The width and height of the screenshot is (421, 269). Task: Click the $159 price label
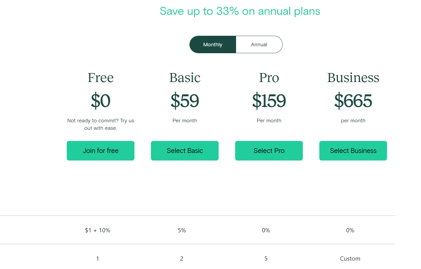(x=269, y=101)
